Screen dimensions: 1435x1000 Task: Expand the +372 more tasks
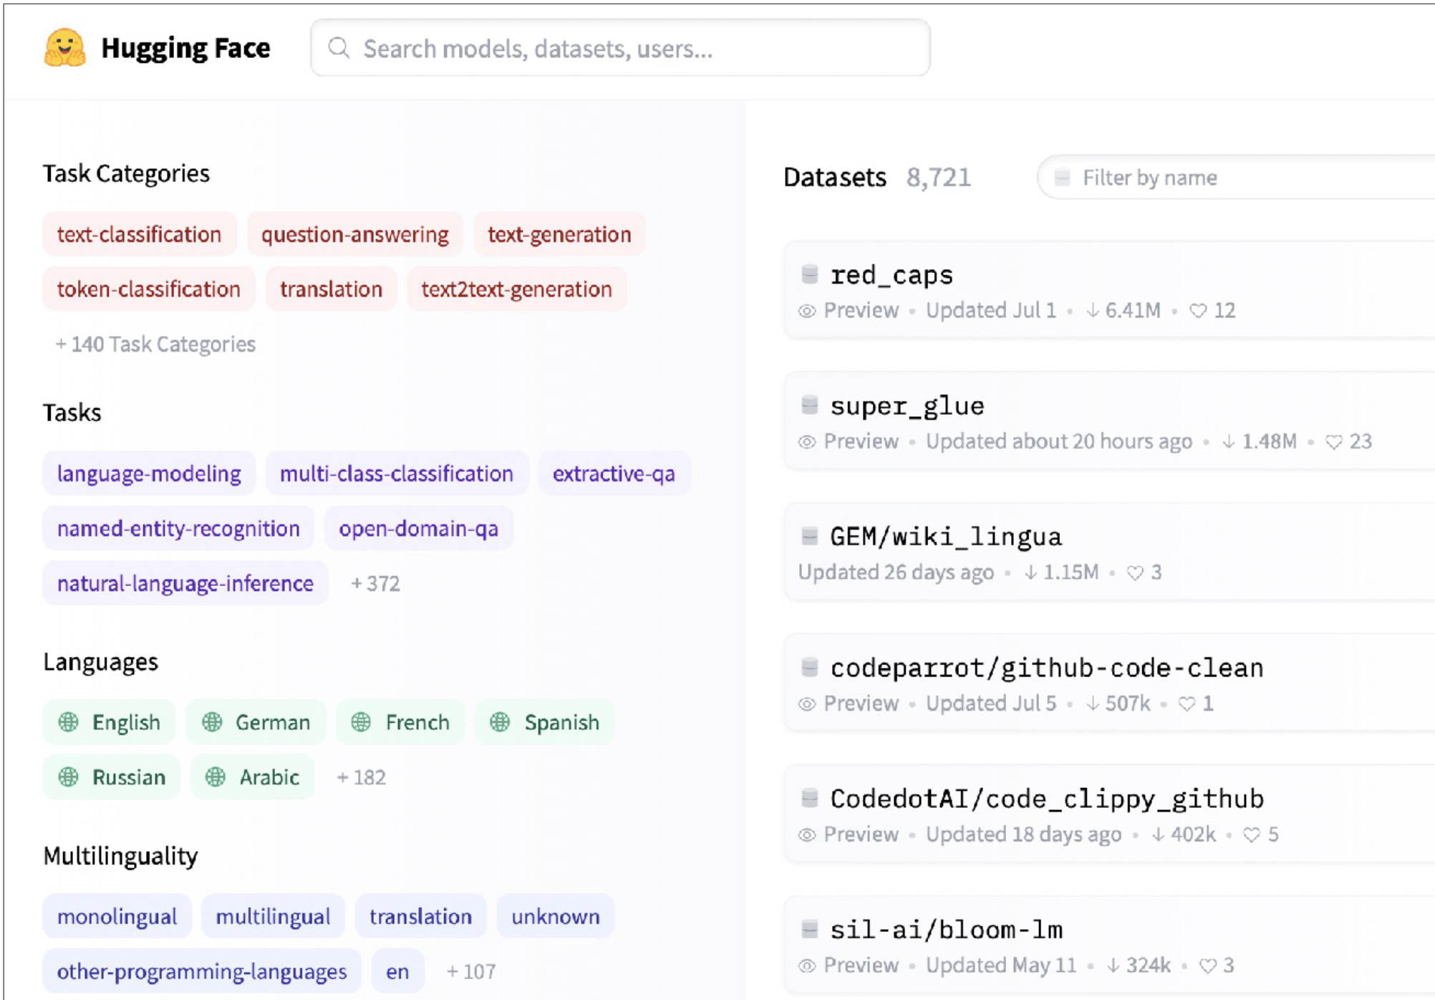375,584
